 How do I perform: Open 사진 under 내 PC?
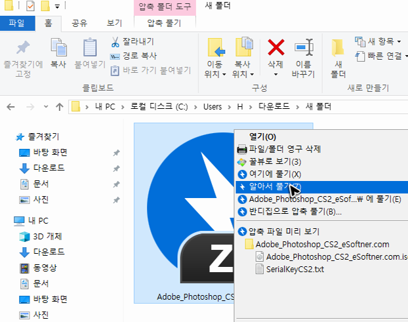click(x=34, y=315)
